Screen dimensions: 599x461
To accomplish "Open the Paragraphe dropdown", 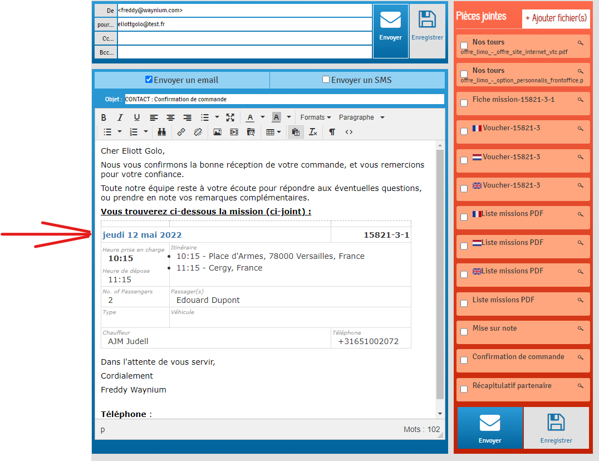I will [x=361, y=117].
